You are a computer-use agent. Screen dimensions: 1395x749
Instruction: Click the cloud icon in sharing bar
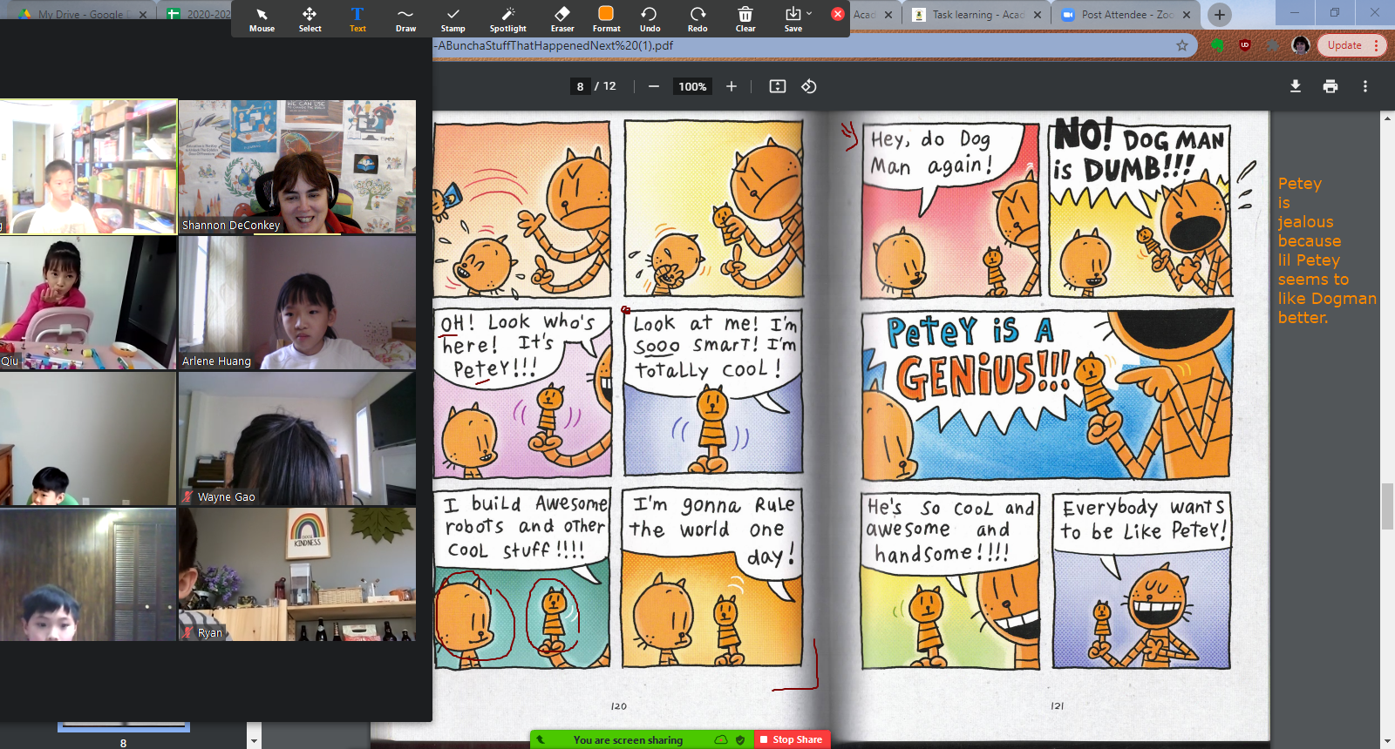pos(721,739)
